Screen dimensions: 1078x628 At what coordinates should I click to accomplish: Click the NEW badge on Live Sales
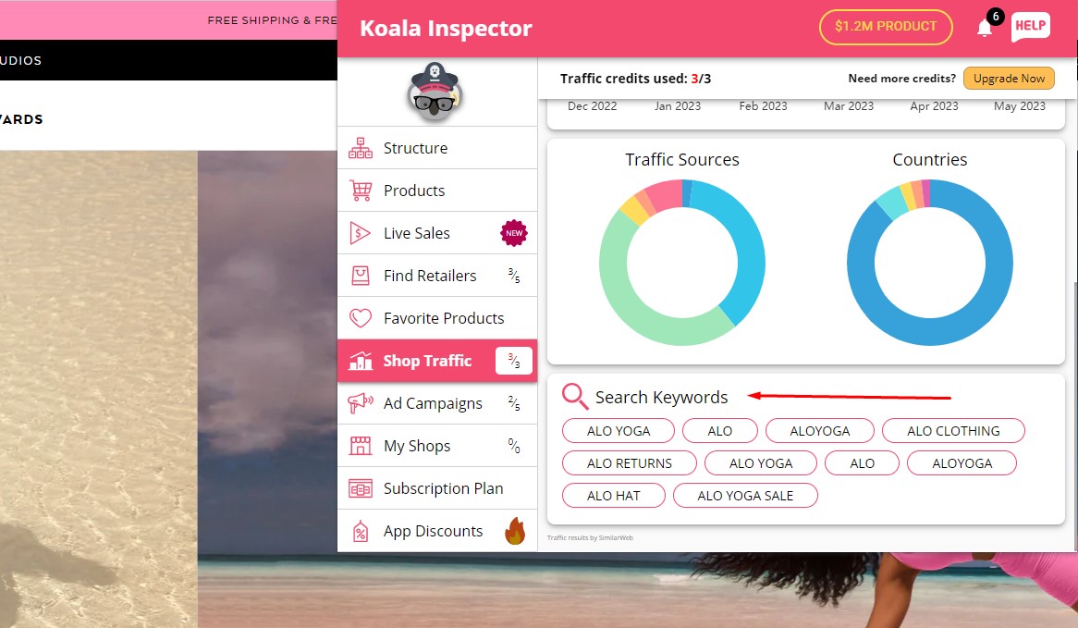click(x=513, y=233)
